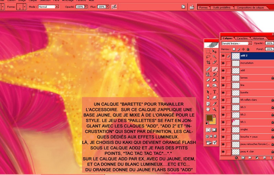Select the Lasso tool

208,57
